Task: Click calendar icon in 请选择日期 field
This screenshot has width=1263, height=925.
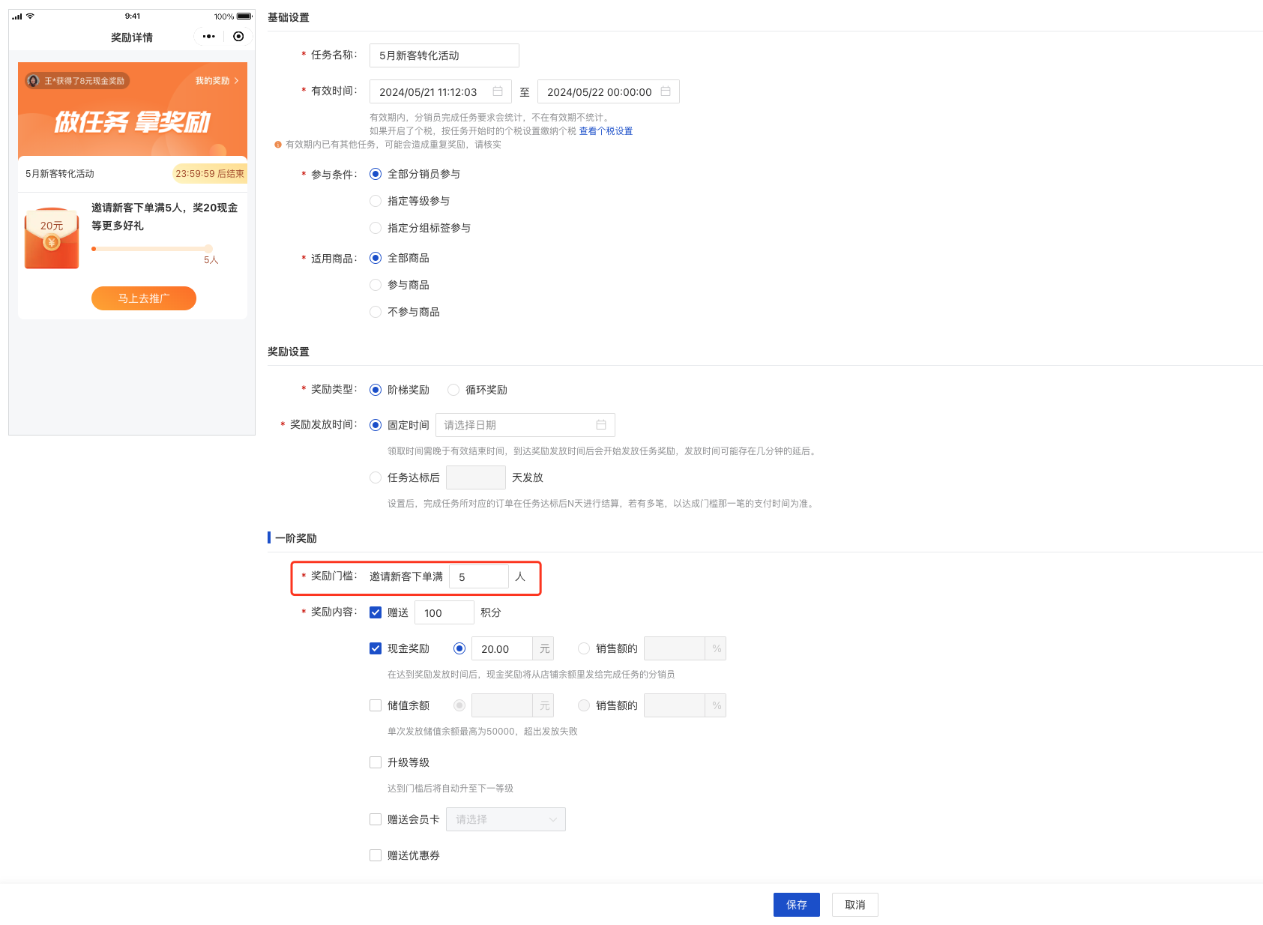Action: click(601, 425)
